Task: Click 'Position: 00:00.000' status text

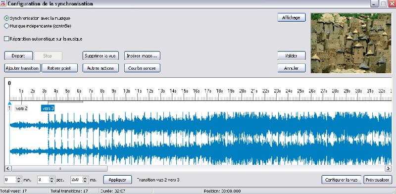Action: click(222, 191)
